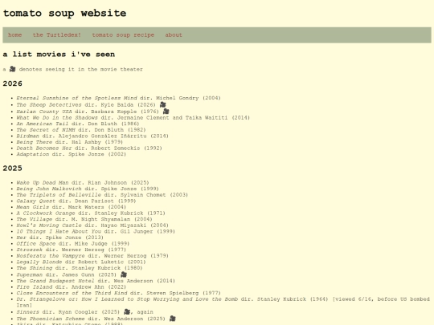Click The Triplets of Belleville entry
The image size is (434, 325).
click(102, 195)
